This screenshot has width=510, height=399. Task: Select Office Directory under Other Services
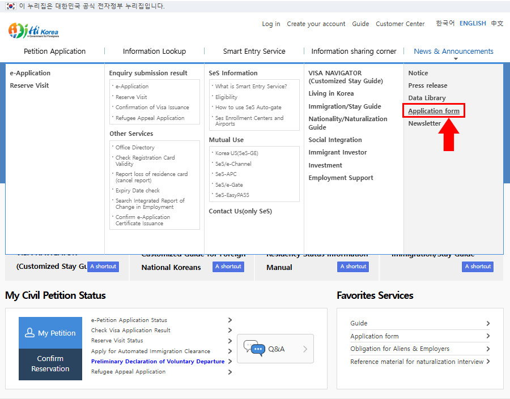pyautogui.click(x=135, y=148)
